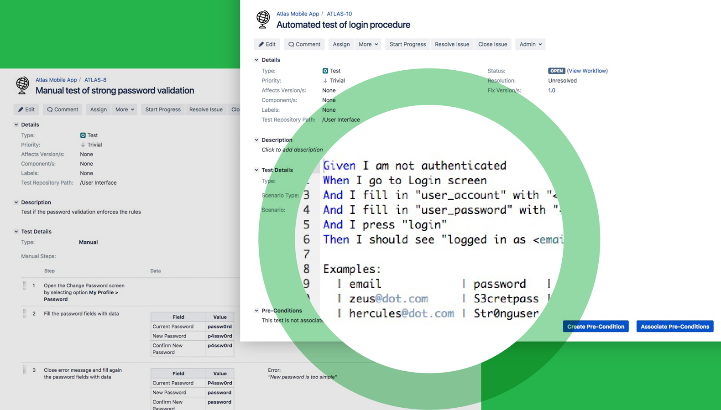This screenshot has width=721, height=410.
Task: Click Assign in the ATLAS-8 toolbar
Action: coord(99,109)
